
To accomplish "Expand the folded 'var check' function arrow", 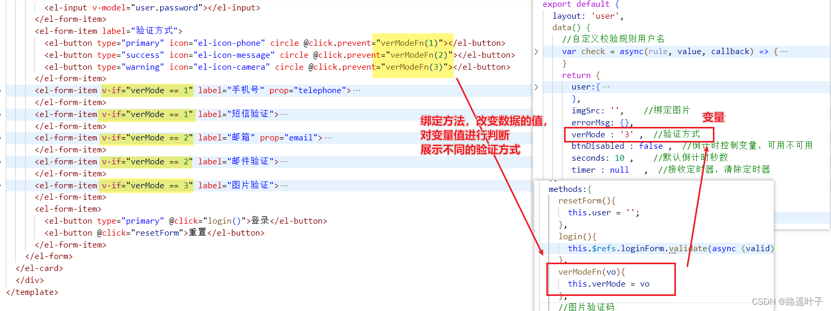I will [536, 51].
